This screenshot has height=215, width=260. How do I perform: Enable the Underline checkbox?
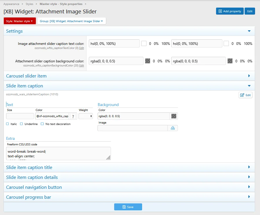tap(22, 124)
